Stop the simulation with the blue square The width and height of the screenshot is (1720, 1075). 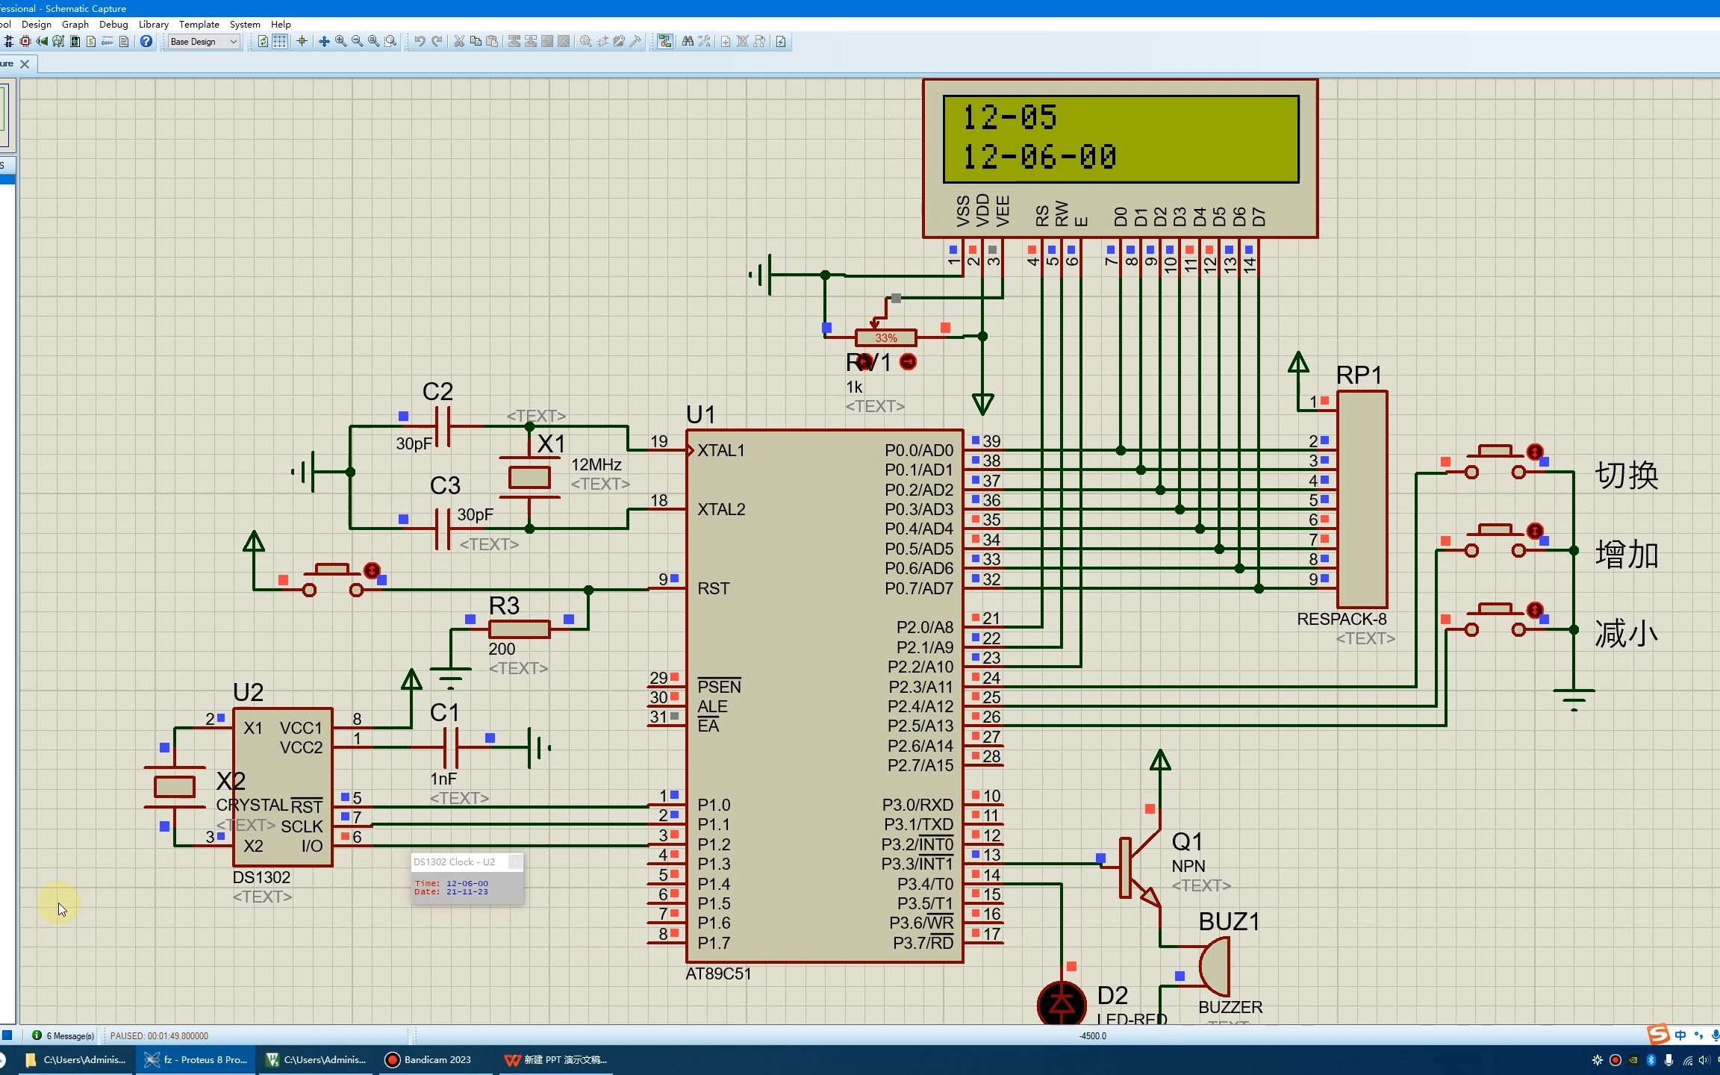(7, 1035)
